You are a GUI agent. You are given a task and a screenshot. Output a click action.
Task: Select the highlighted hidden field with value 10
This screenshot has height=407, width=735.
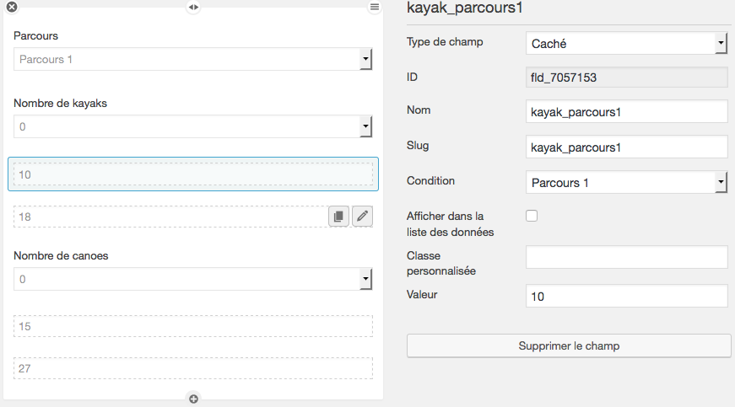193,174
